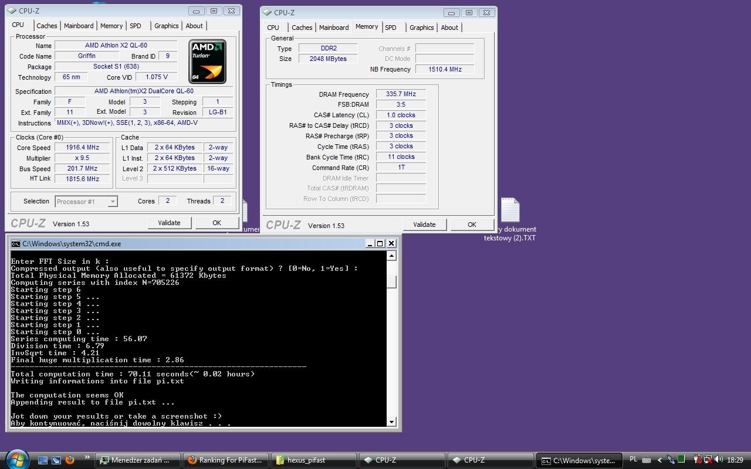Show hidden tray icons with the arrow
The width and height of the screenshot is (751, 469).
point(659,460)
